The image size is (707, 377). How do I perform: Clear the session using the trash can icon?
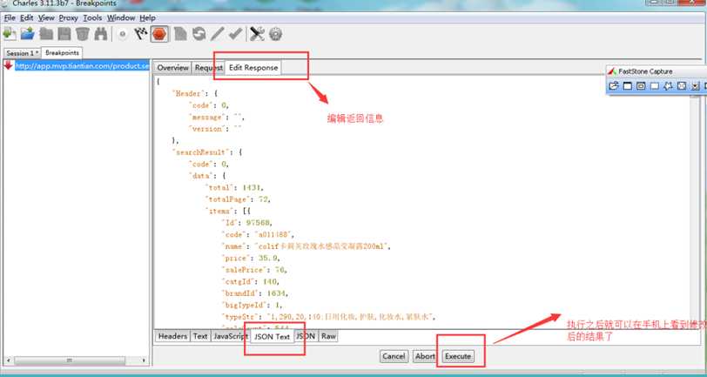(83, 34)
